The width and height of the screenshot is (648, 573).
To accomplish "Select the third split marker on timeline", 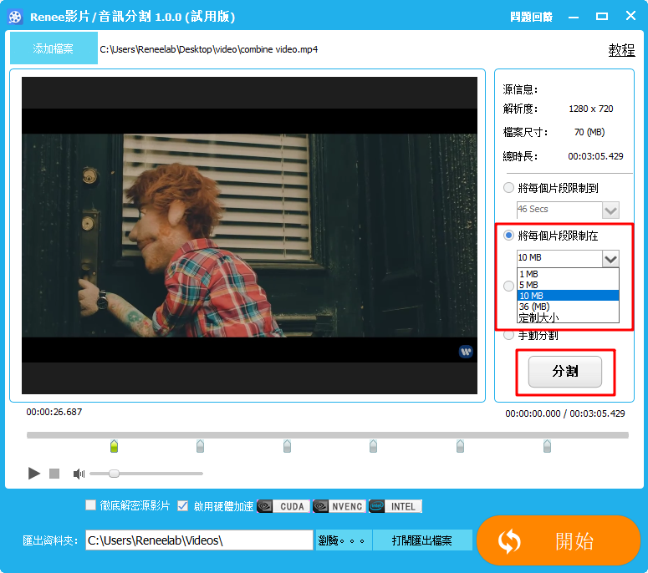I will click(287, 446).
